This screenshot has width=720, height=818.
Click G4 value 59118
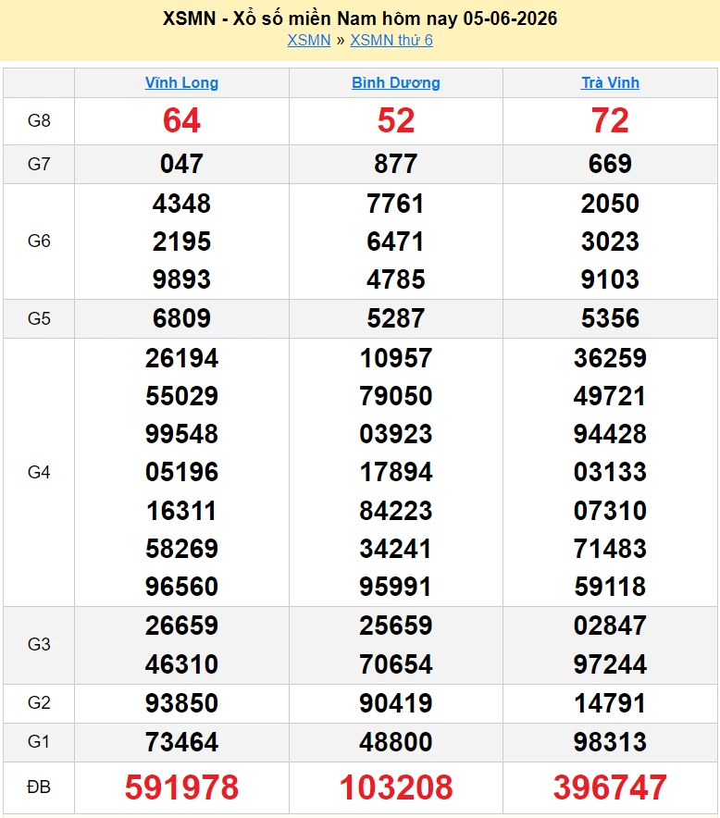click(611, 587)
